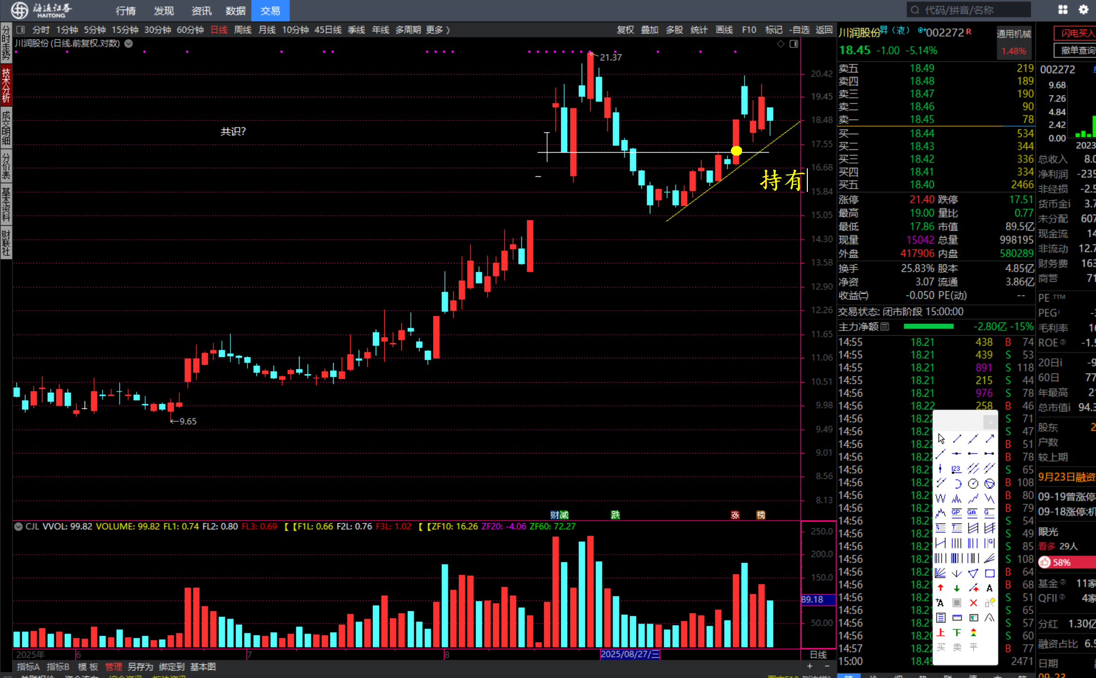Select the GP golden ratio line tool
1096x678 pixels.
(x=957, y=513)
